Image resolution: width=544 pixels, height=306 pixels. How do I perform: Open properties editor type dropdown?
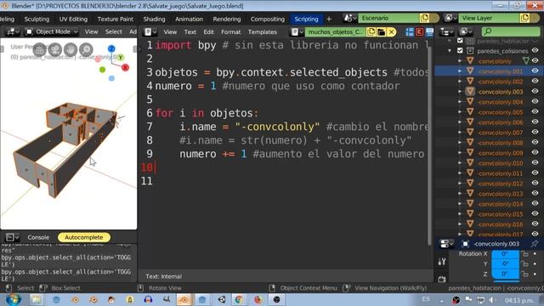[x=446, y=244]
